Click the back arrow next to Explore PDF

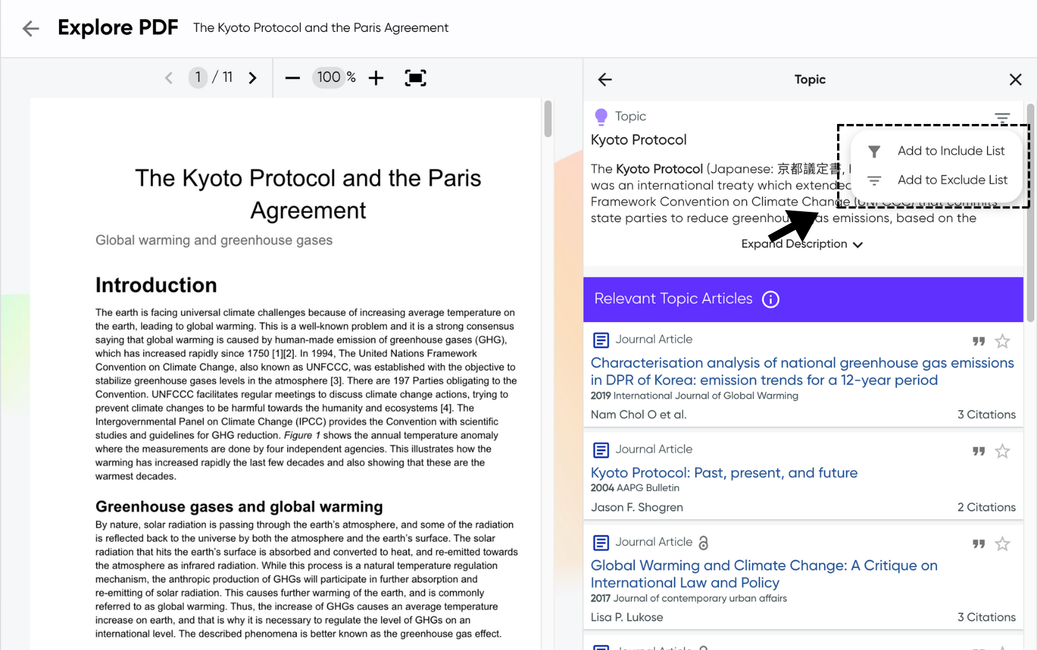coord(30,28)
